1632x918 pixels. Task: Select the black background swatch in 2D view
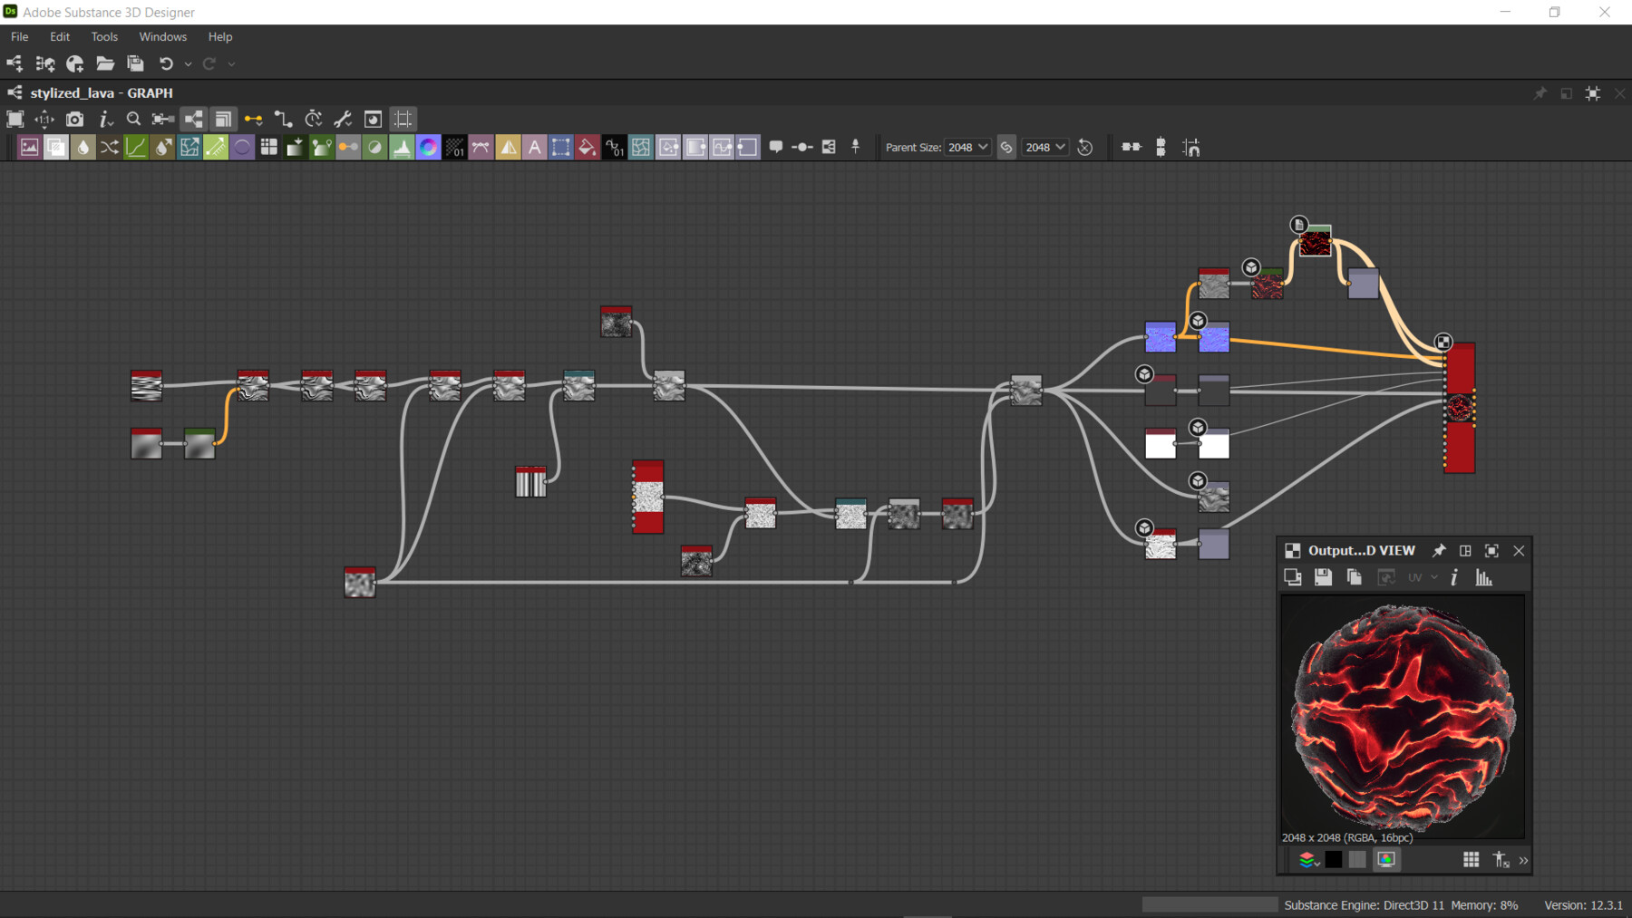(x=1333, y=859)
